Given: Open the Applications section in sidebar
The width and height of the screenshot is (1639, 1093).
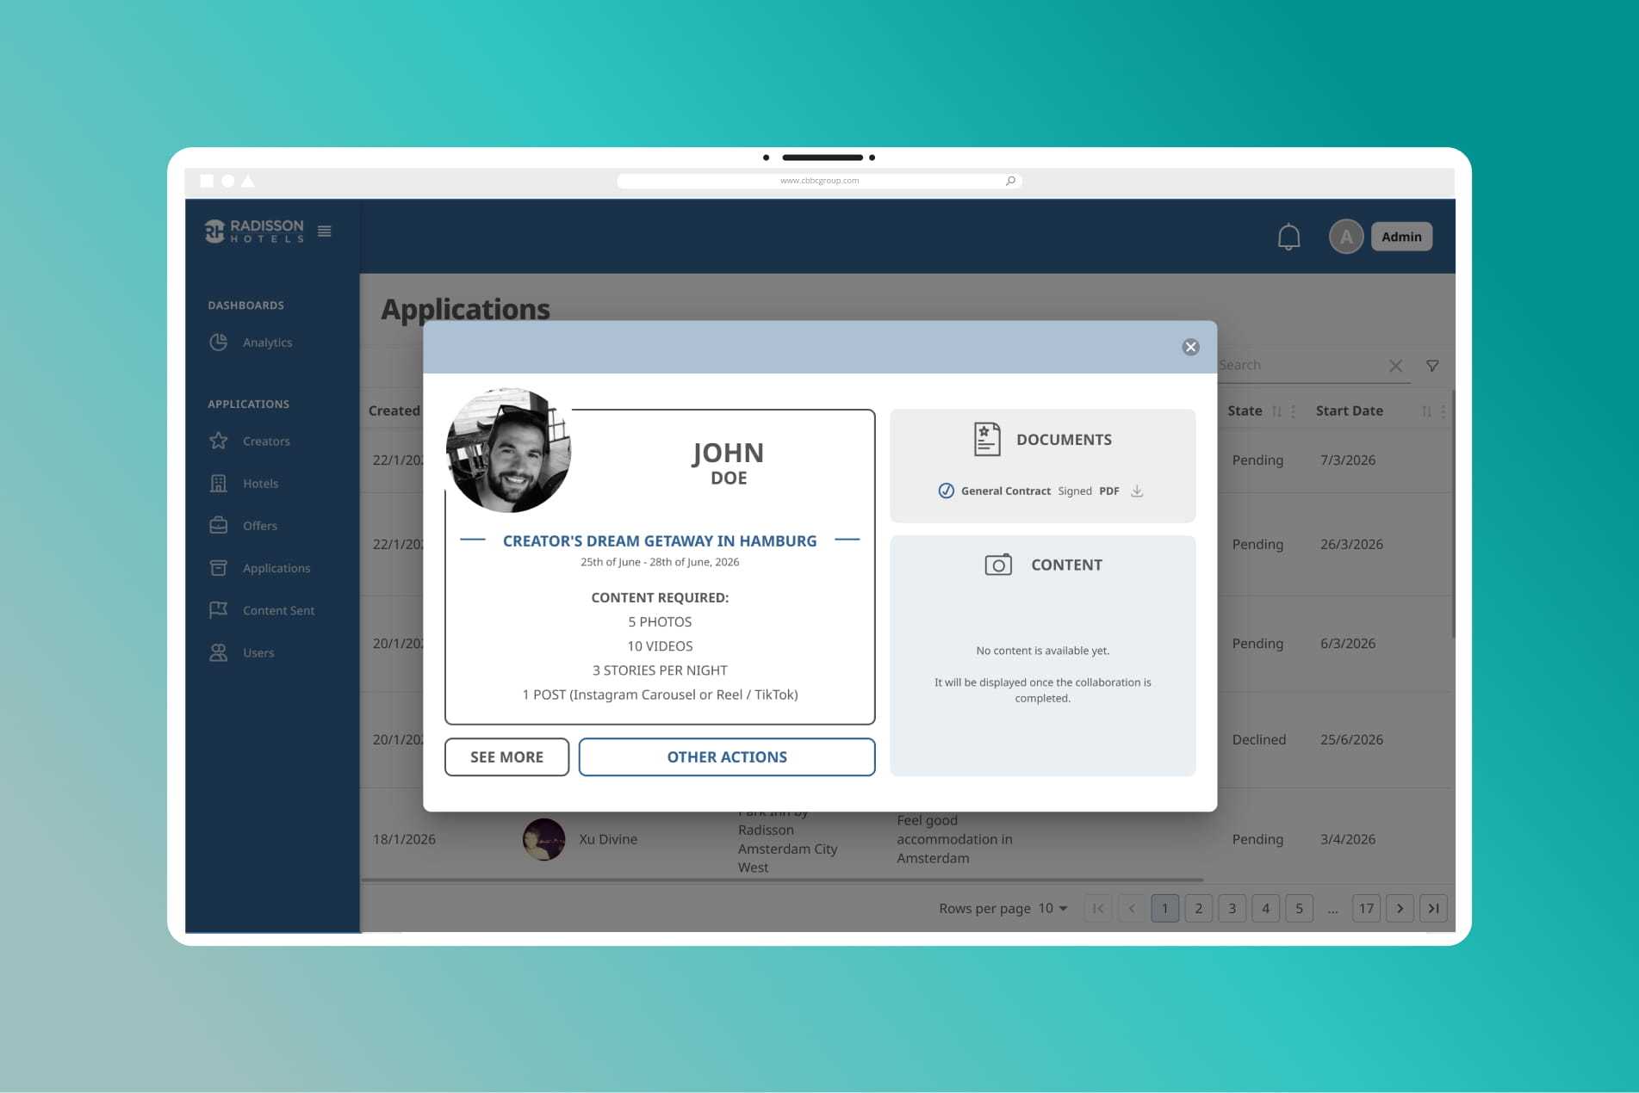Looking at the screenshot, I should [x=219, y=567].
